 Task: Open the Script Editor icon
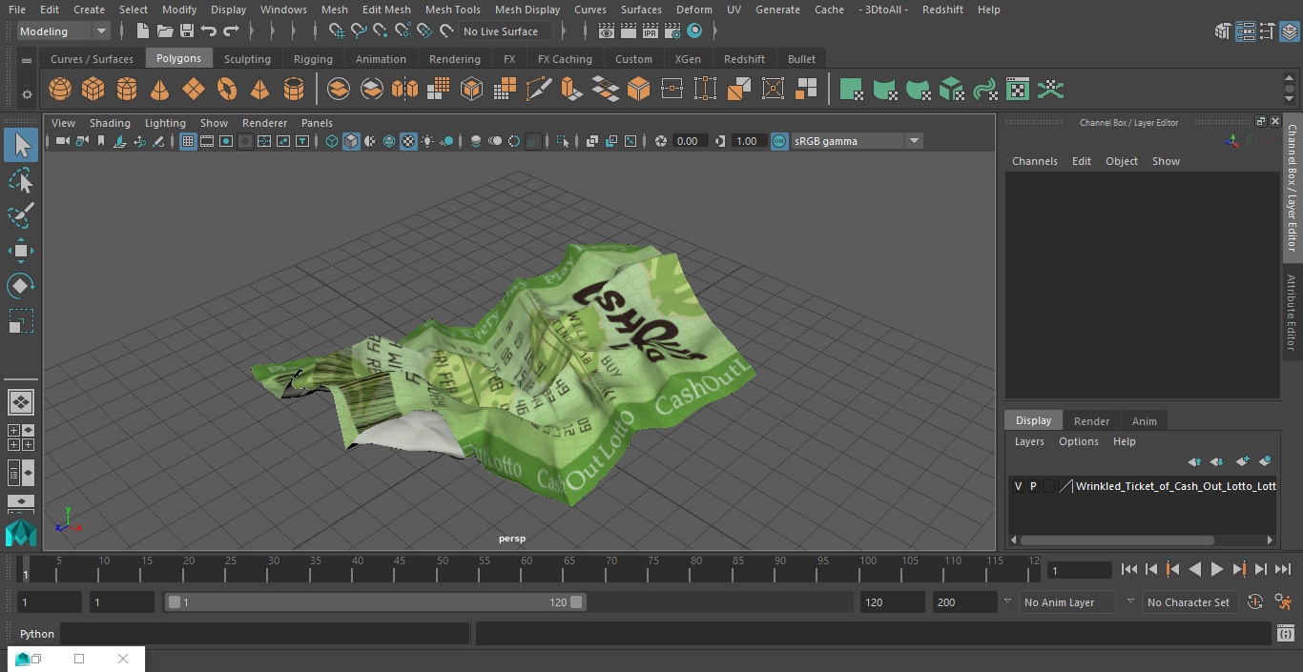[x=1285, y=634]
